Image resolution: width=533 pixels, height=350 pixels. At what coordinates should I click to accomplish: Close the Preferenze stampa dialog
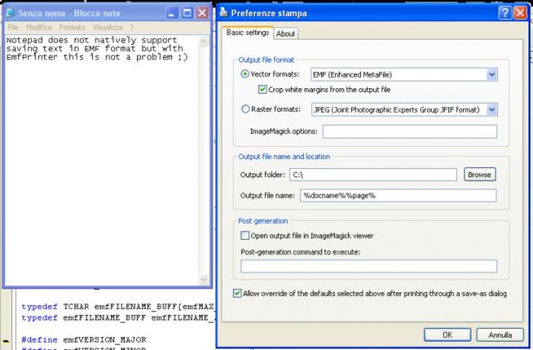point(520,13)
